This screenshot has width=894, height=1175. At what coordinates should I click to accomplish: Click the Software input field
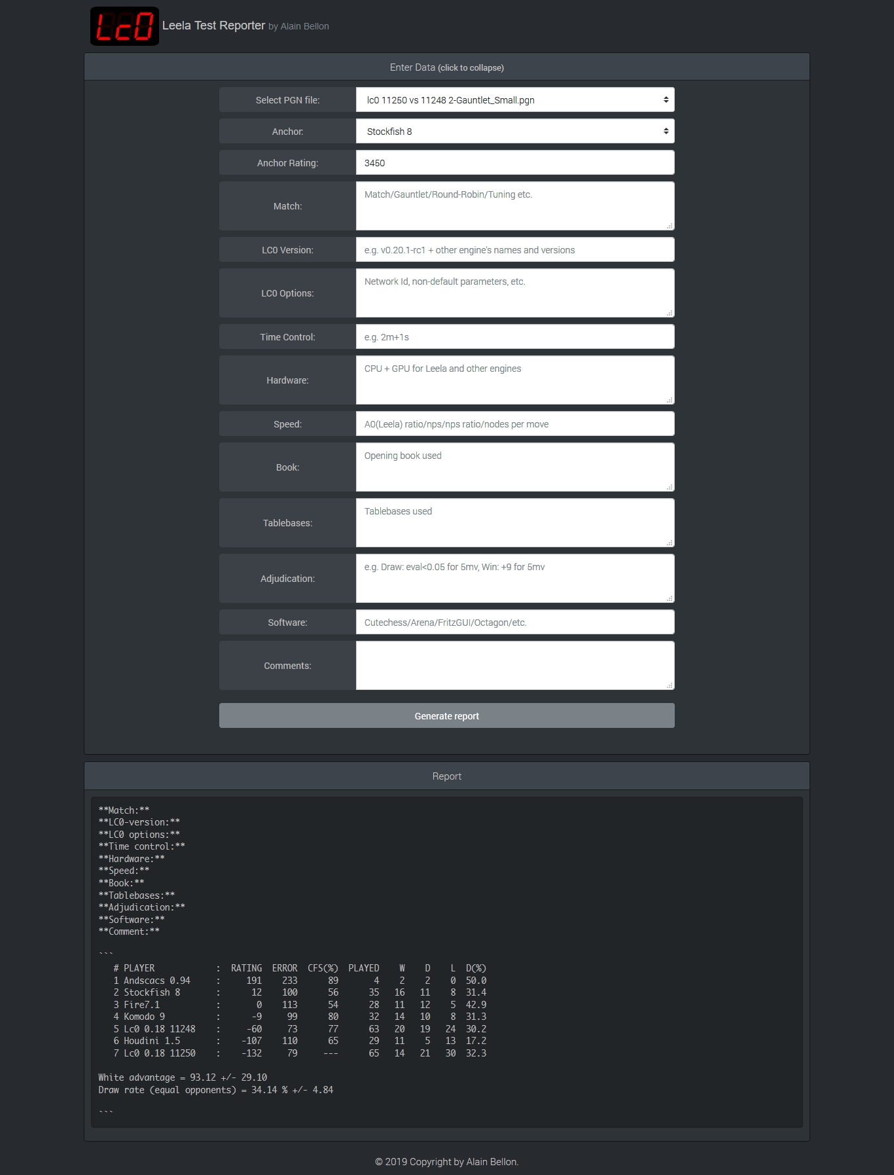tap(515, 623)
